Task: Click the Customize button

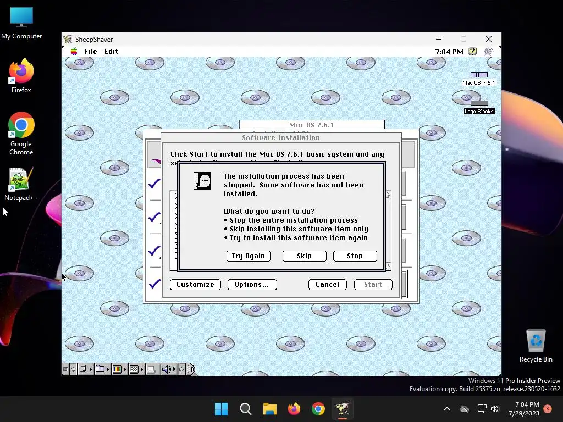Action: tap(195, 285)
